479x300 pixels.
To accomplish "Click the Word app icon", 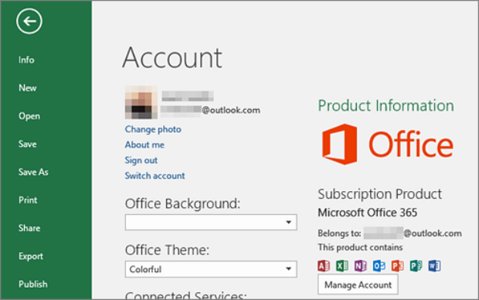I will (434, 266).
